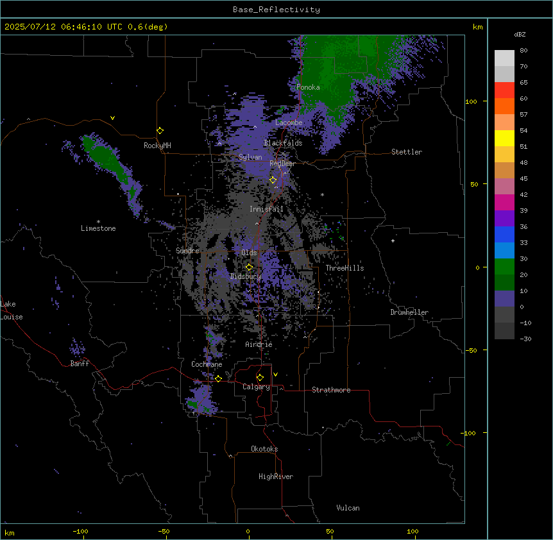Click the white plus marker north of Drumheller

pos(393,240)
